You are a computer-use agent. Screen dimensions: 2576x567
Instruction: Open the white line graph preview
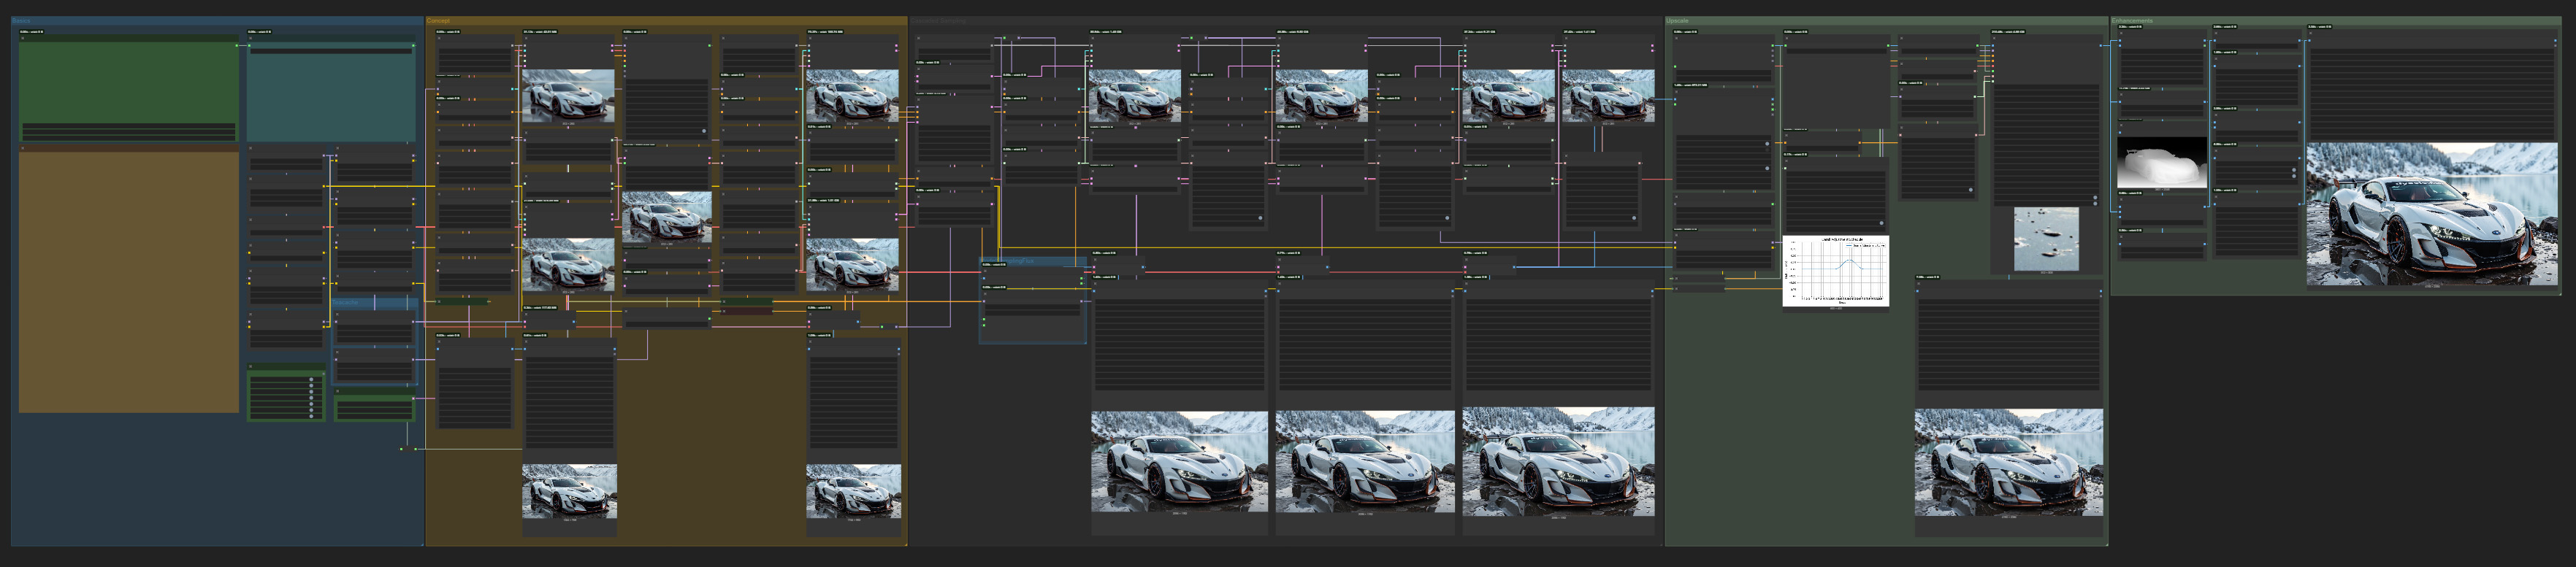(1835, 270)
